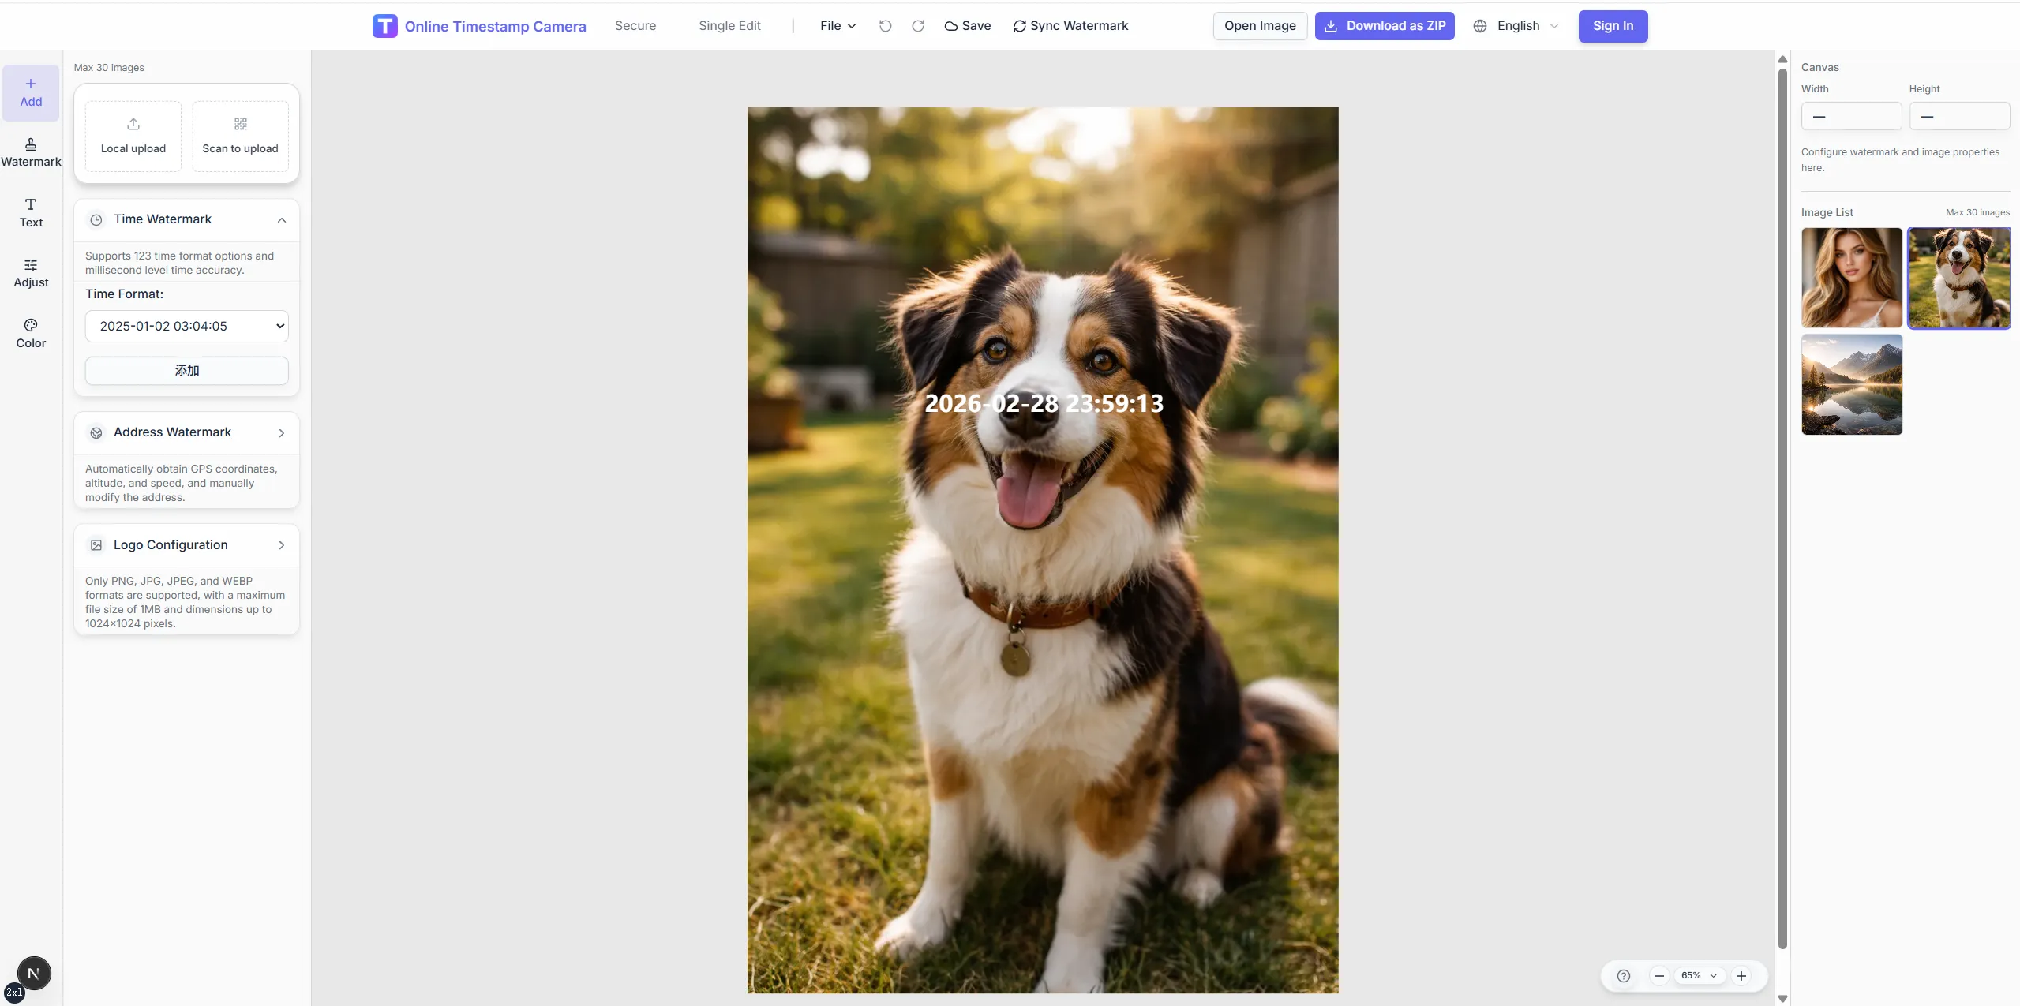Click the redo icon
Screen dimensions: 2020x1006
pyautogui.click(x=917, y=25)
